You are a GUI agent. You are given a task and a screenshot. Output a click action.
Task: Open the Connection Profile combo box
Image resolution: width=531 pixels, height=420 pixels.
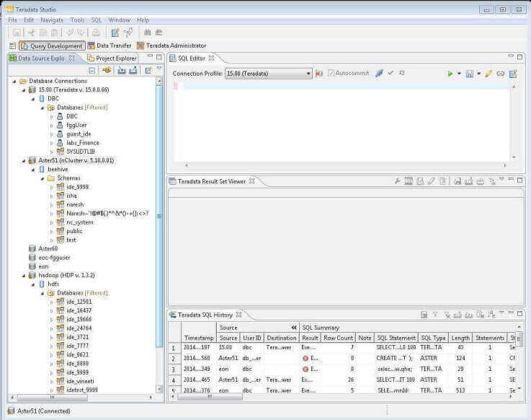click(268, 74)
